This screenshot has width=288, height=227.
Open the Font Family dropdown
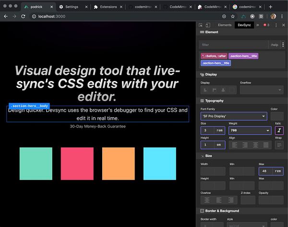234,116
